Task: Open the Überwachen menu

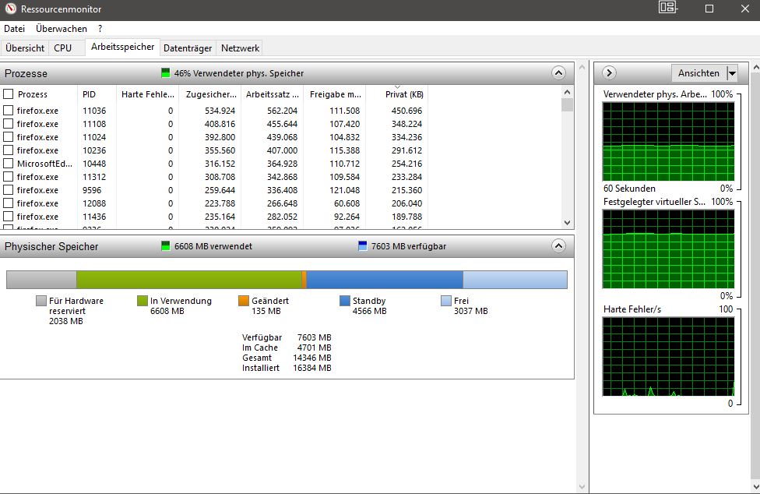Action: tap(62, 29)
